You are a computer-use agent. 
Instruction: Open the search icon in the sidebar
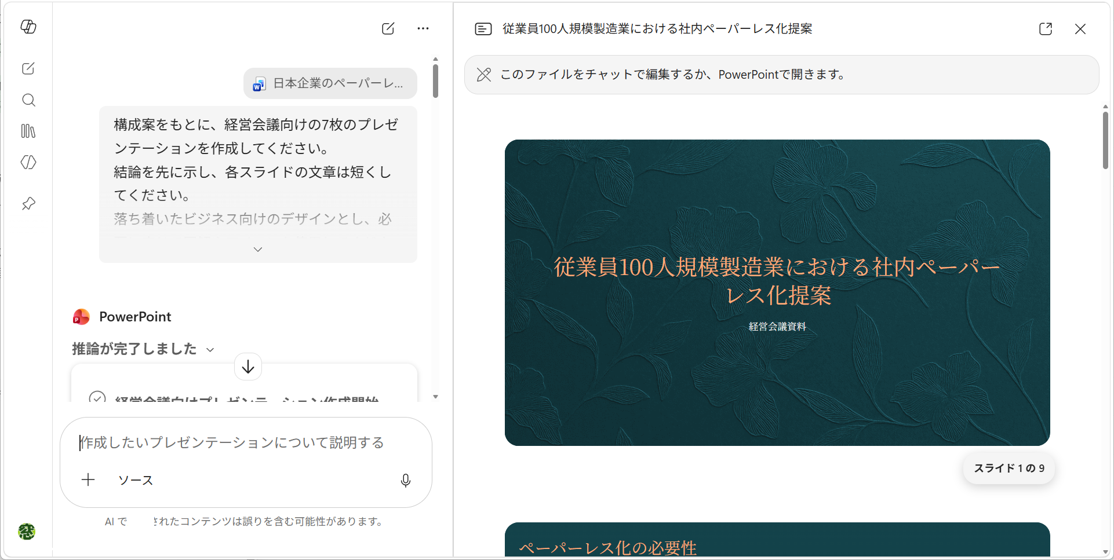pos(28,100)
